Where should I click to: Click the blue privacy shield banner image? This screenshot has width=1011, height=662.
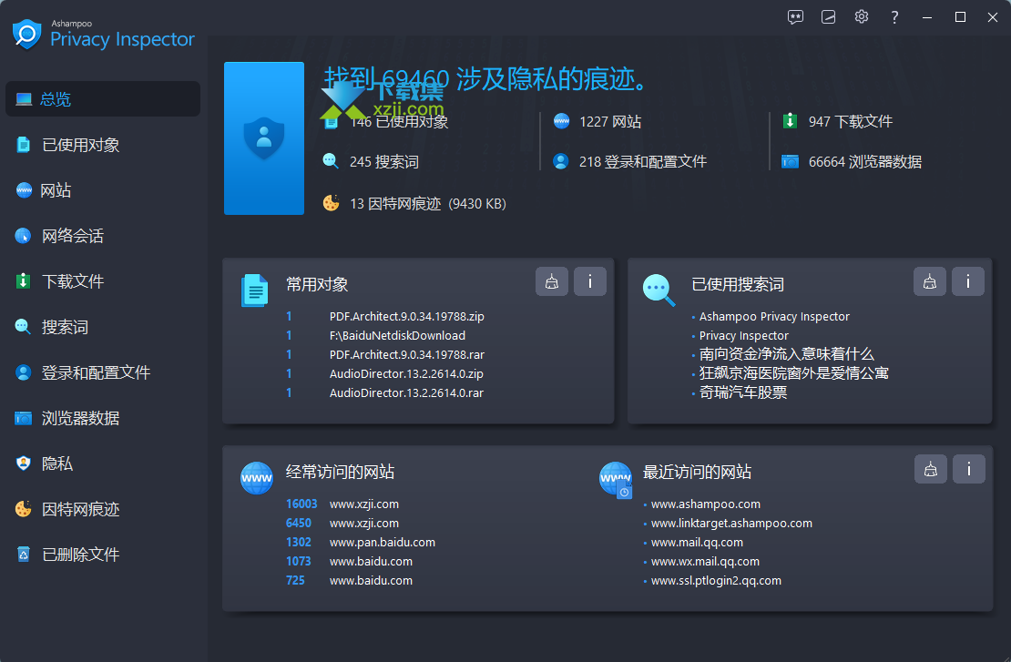pyautogui.click(x=264, y=137)
